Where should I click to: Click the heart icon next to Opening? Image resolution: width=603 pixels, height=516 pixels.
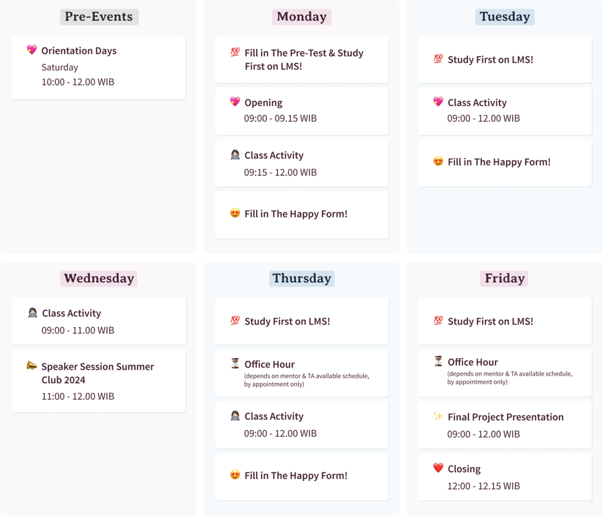pyautogui.click(x=235, y=101)
